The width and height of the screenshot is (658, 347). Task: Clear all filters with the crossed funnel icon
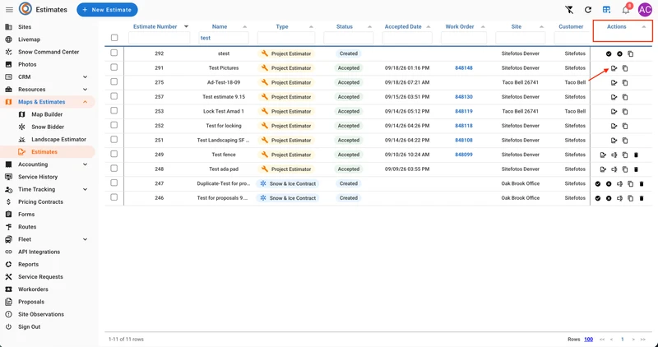point(569,10)
